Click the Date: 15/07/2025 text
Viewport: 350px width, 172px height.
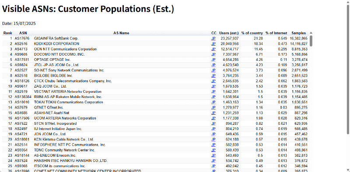(19, 24)
